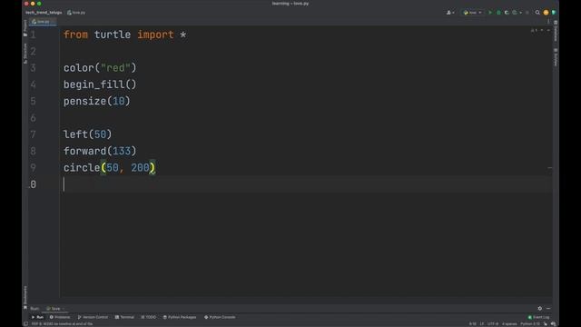Click the empty current line 10 in editor
Viewport: 581px width, 327px height.
306,184
